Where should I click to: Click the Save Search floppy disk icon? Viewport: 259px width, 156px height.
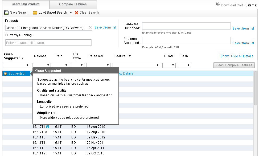tap(6, 13)
